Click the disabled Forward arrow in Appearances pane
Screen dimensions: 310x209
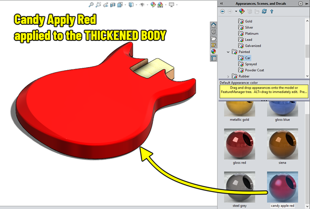(230, 11)
